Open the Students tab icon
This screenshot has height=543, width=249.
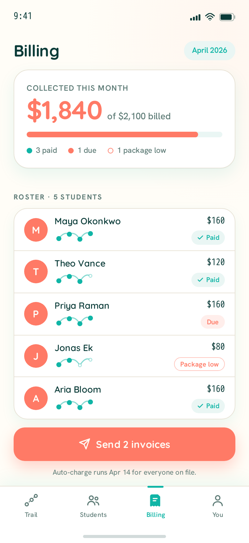tap(93, 500)
